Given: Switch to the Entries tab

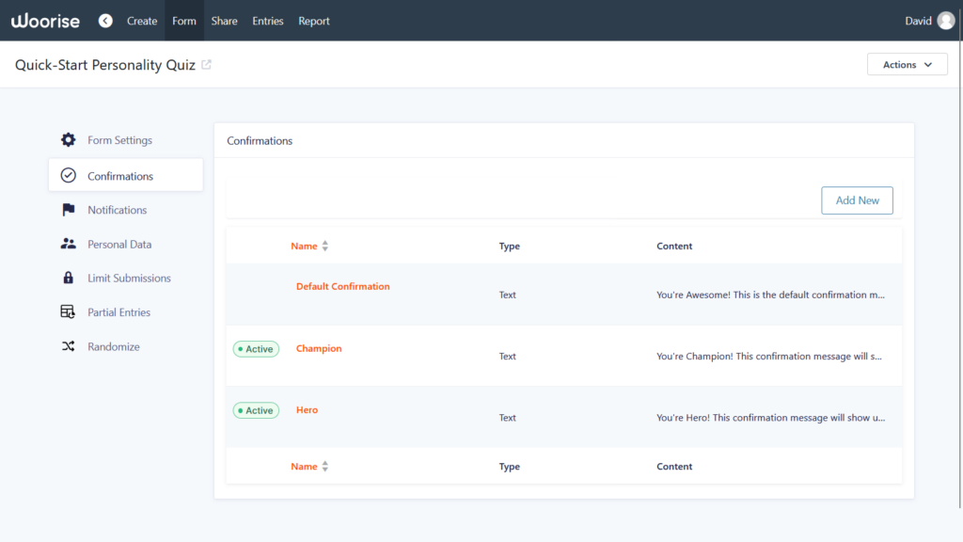Looking at the screenshot, I should (x=267, y=21).
